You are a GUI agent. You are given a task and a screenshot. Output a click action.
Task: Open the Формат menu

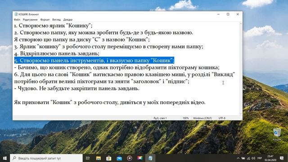(x=45, y=19)
